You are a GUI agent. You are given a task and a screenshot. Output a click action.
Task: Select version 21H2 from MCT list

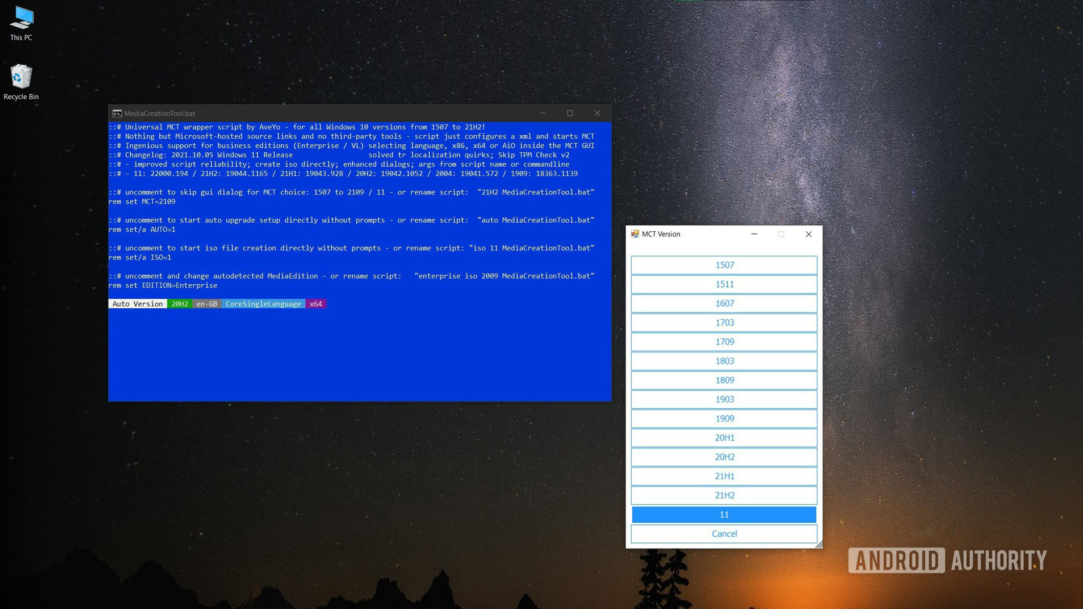[724, 495]
